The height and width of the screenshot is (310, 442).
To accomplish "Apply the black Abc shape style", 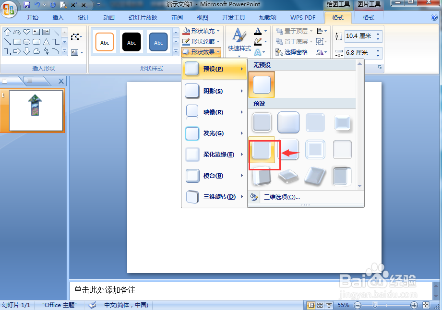I will 131,42.
